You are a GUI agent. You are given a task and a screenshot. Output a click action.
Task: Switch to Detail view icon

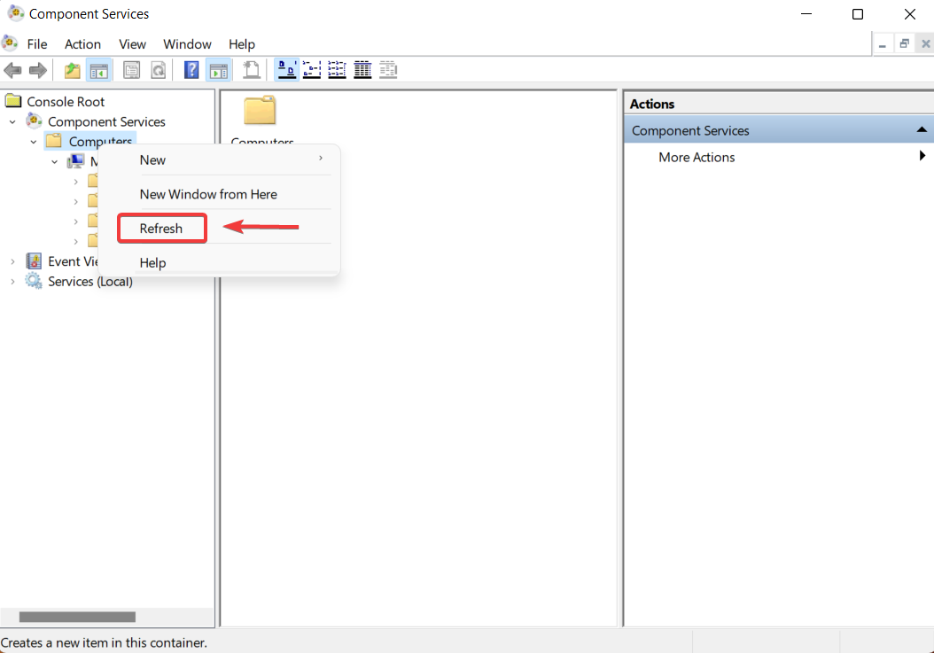pyautogui.click(x=362, y=70)
